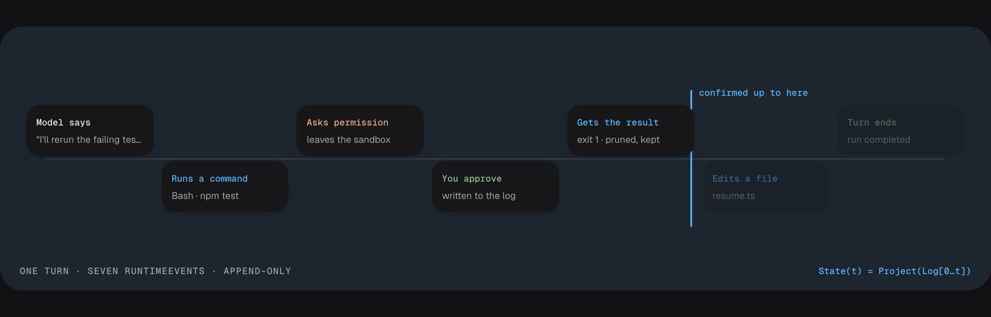This screenshot has width=991, height=317.
Task: Click the "confirmed up to here" label
Action: [754, 93]
